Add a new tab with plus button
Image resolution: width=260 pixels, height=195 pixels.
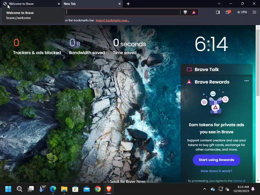(128, 4)
